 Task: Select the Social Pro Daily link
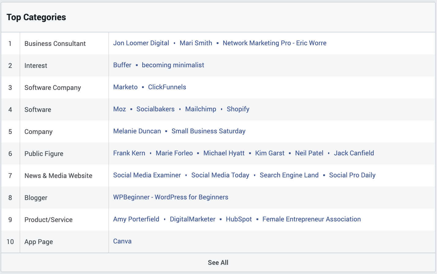[352, 175]
